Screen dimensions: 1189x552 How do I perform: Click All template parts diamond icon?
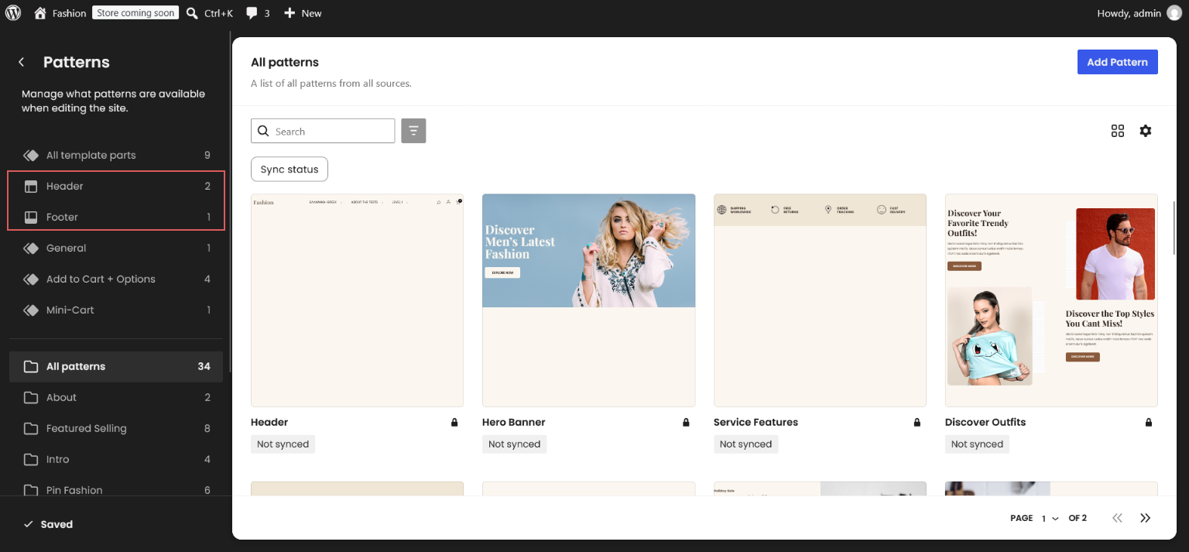[31, 155]
